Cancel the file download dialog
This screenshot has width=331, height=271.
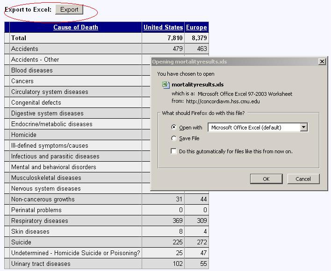pyautogui.click(x=303, y=179)
